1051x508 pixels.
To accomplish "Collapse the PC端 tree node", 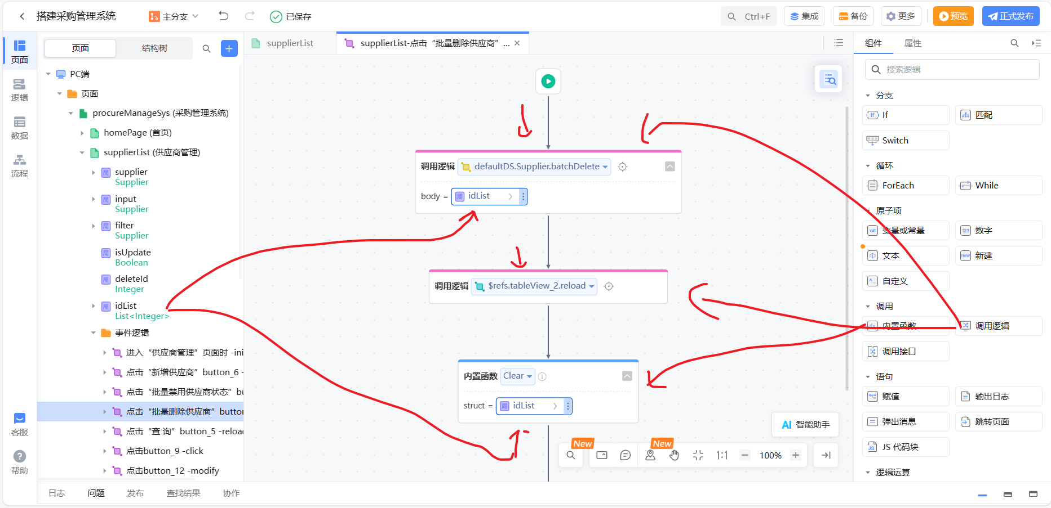I will click(48, 74).
